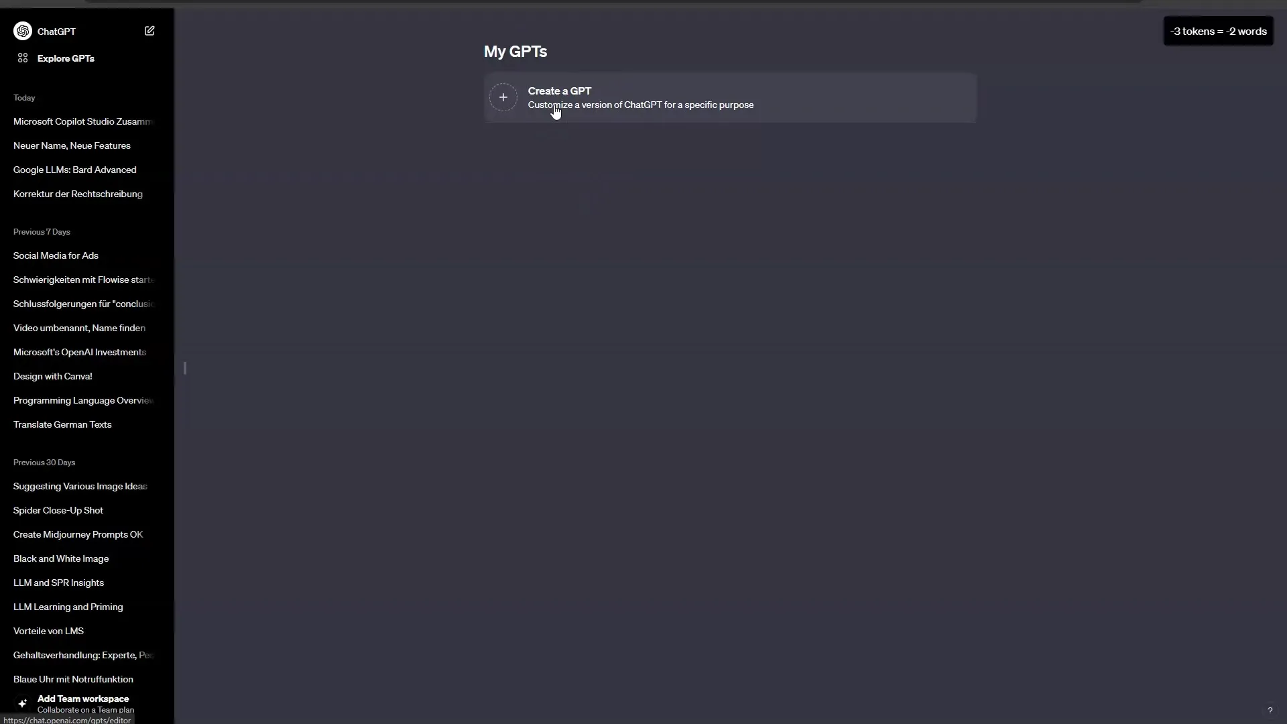1287x724 pixels.
Task: Open Microsoft Copilot Studio Zusamm chat
Action: click(82, 121)
